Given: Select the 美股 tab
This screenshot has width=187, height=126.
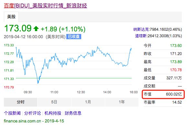Looking at the screenshot, I should pos(11,17).
